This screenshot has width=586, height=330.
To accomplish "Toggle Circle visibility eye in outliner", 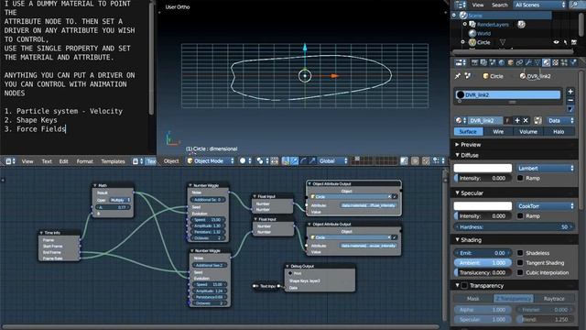I will point(556,42).
